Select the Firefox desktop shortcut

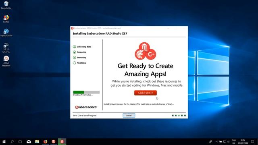6,19
